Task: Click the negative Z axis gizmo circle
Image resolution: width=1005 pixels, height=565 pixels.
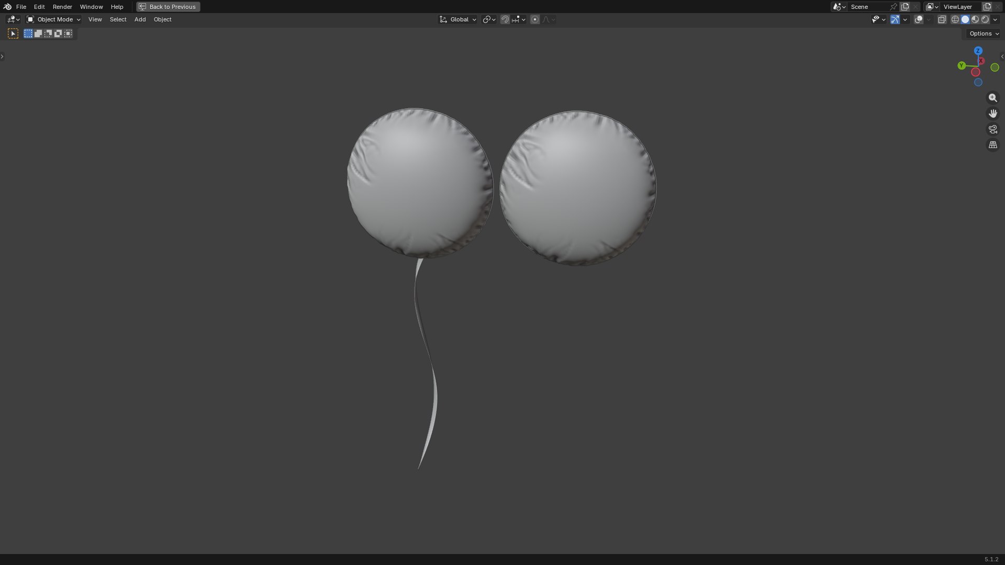Action: tap(978, 82)
